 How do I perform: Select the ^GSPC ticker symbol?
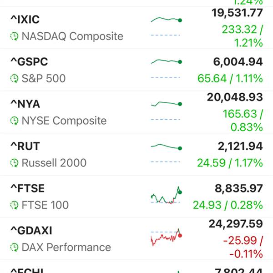(x=29, y=61)
